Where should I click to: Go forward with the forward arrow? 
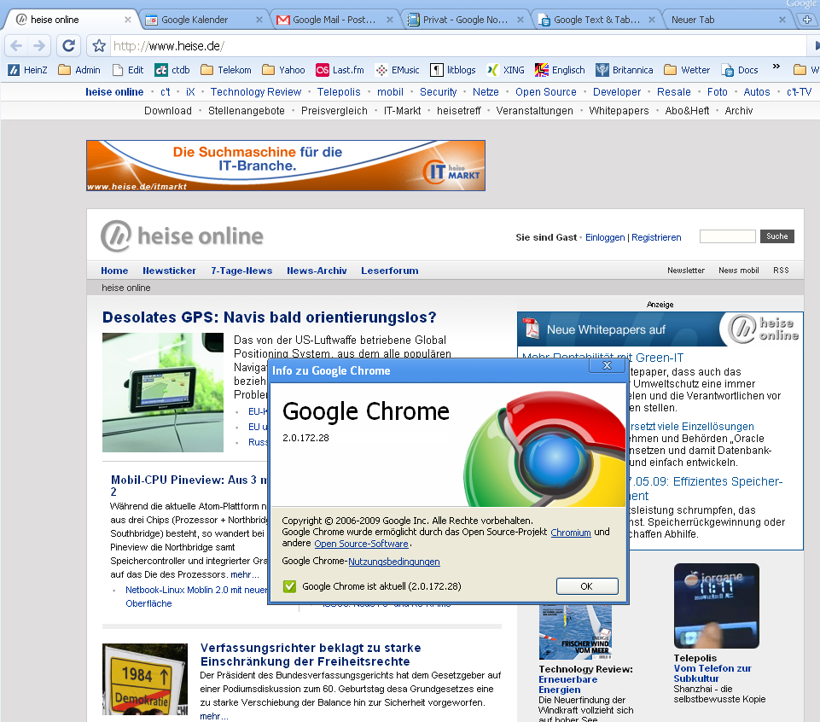tap(39, 46)
